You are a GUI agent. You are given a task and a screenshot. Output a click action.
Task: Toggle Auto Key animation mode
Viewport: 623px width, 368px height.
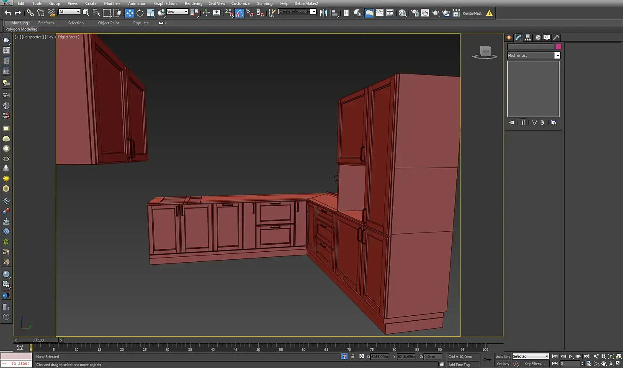[x=502, y=357]
